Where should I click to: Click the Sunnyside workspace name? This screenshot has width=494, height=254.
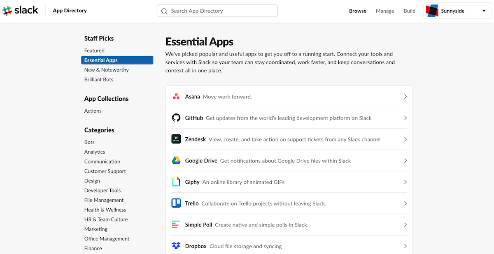tap(452, 11)
